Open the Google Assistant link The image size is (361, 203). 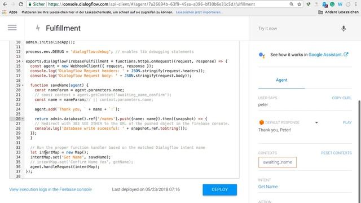pyautogui.click(x=325, y=55)
